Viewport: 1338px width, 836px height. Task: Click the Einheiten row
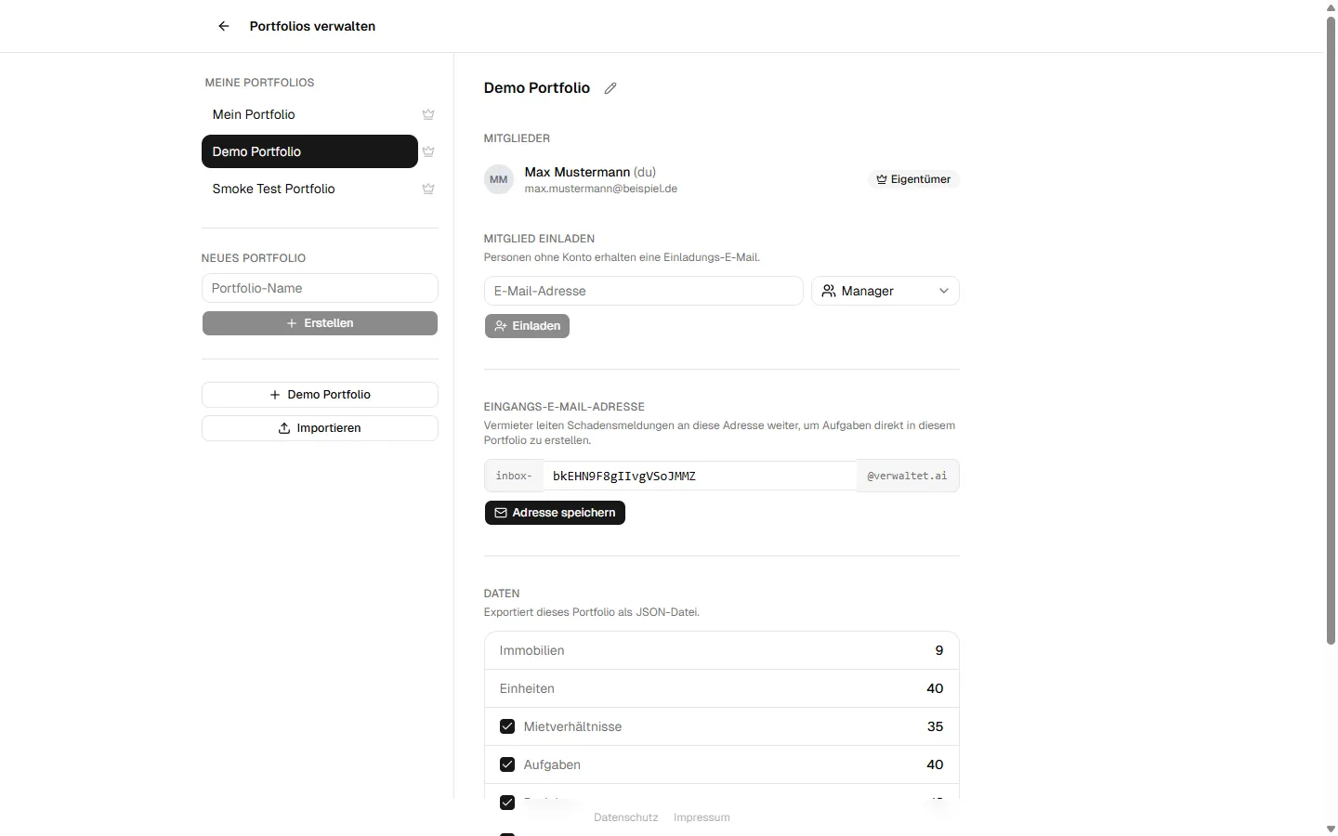click(722, 688)
